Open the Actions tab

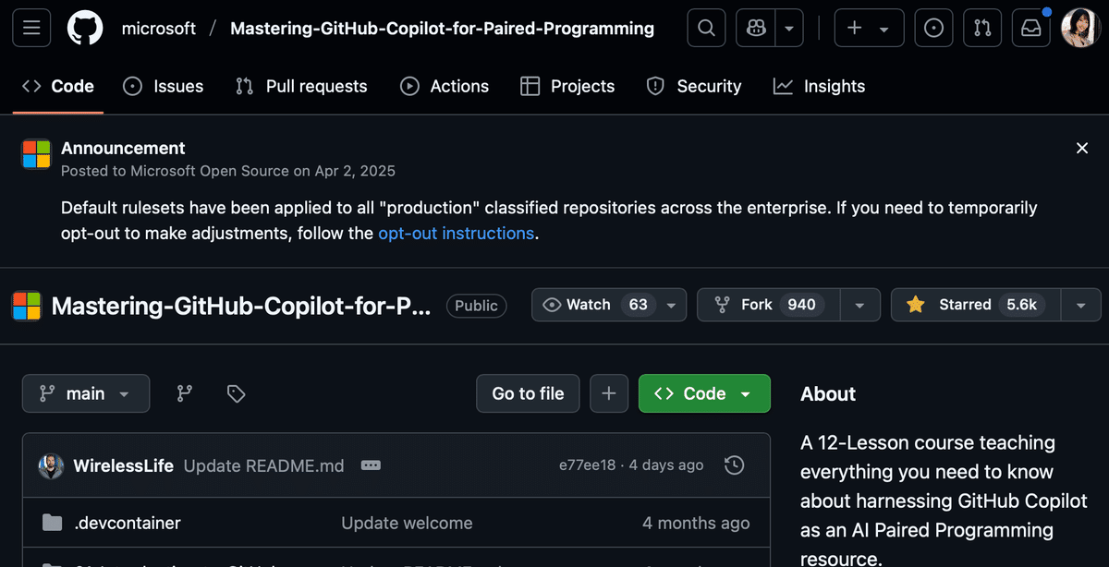coord(445,86)
